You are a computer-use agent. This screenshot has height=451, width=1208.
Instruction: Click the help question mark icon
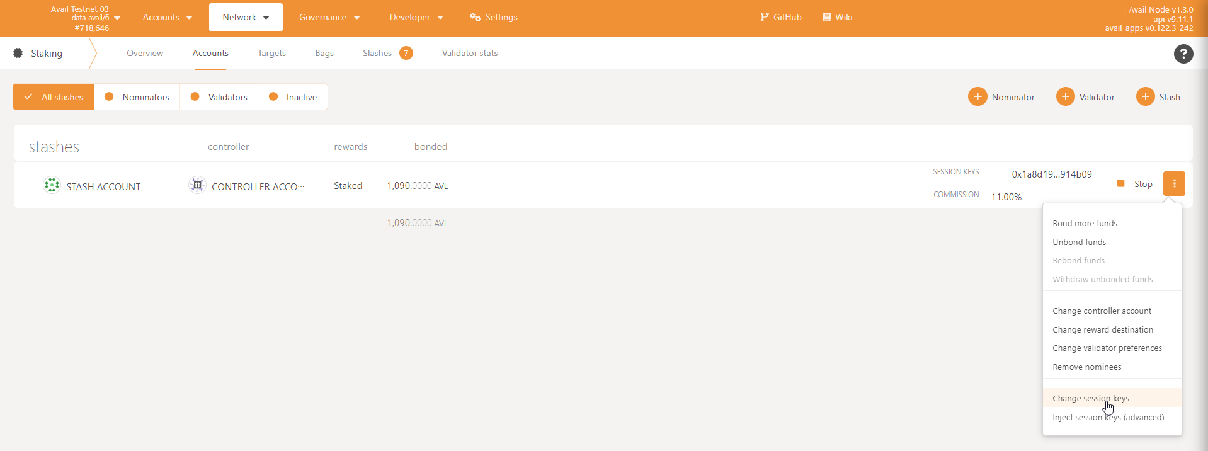coord(1183,54)
